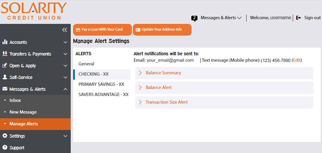
Task: Click the Edit link beside phone number
Action: tap(297, 60)
